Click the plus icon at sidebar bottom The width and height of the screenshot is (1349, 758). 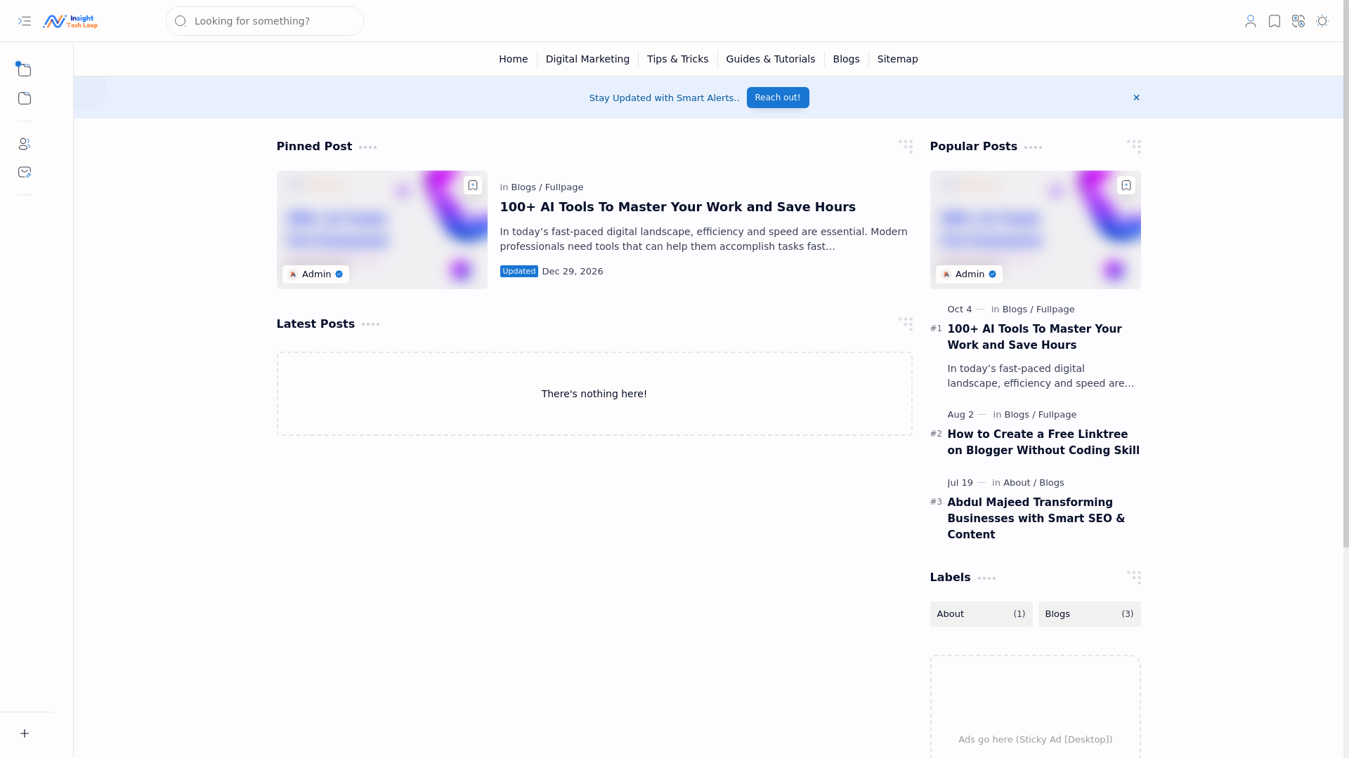click(x=25, y=733)
